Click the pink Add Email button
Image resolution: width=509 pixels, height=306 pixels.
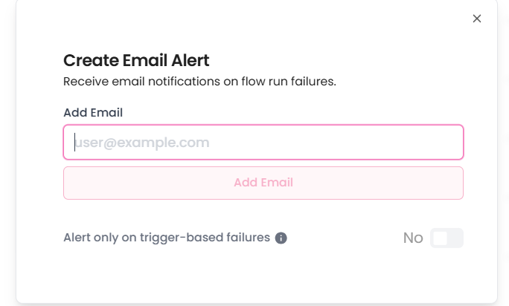(x=263, y=183)
